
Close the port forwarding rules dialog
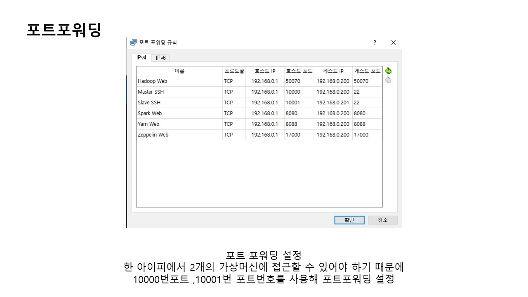click(393, 42)
